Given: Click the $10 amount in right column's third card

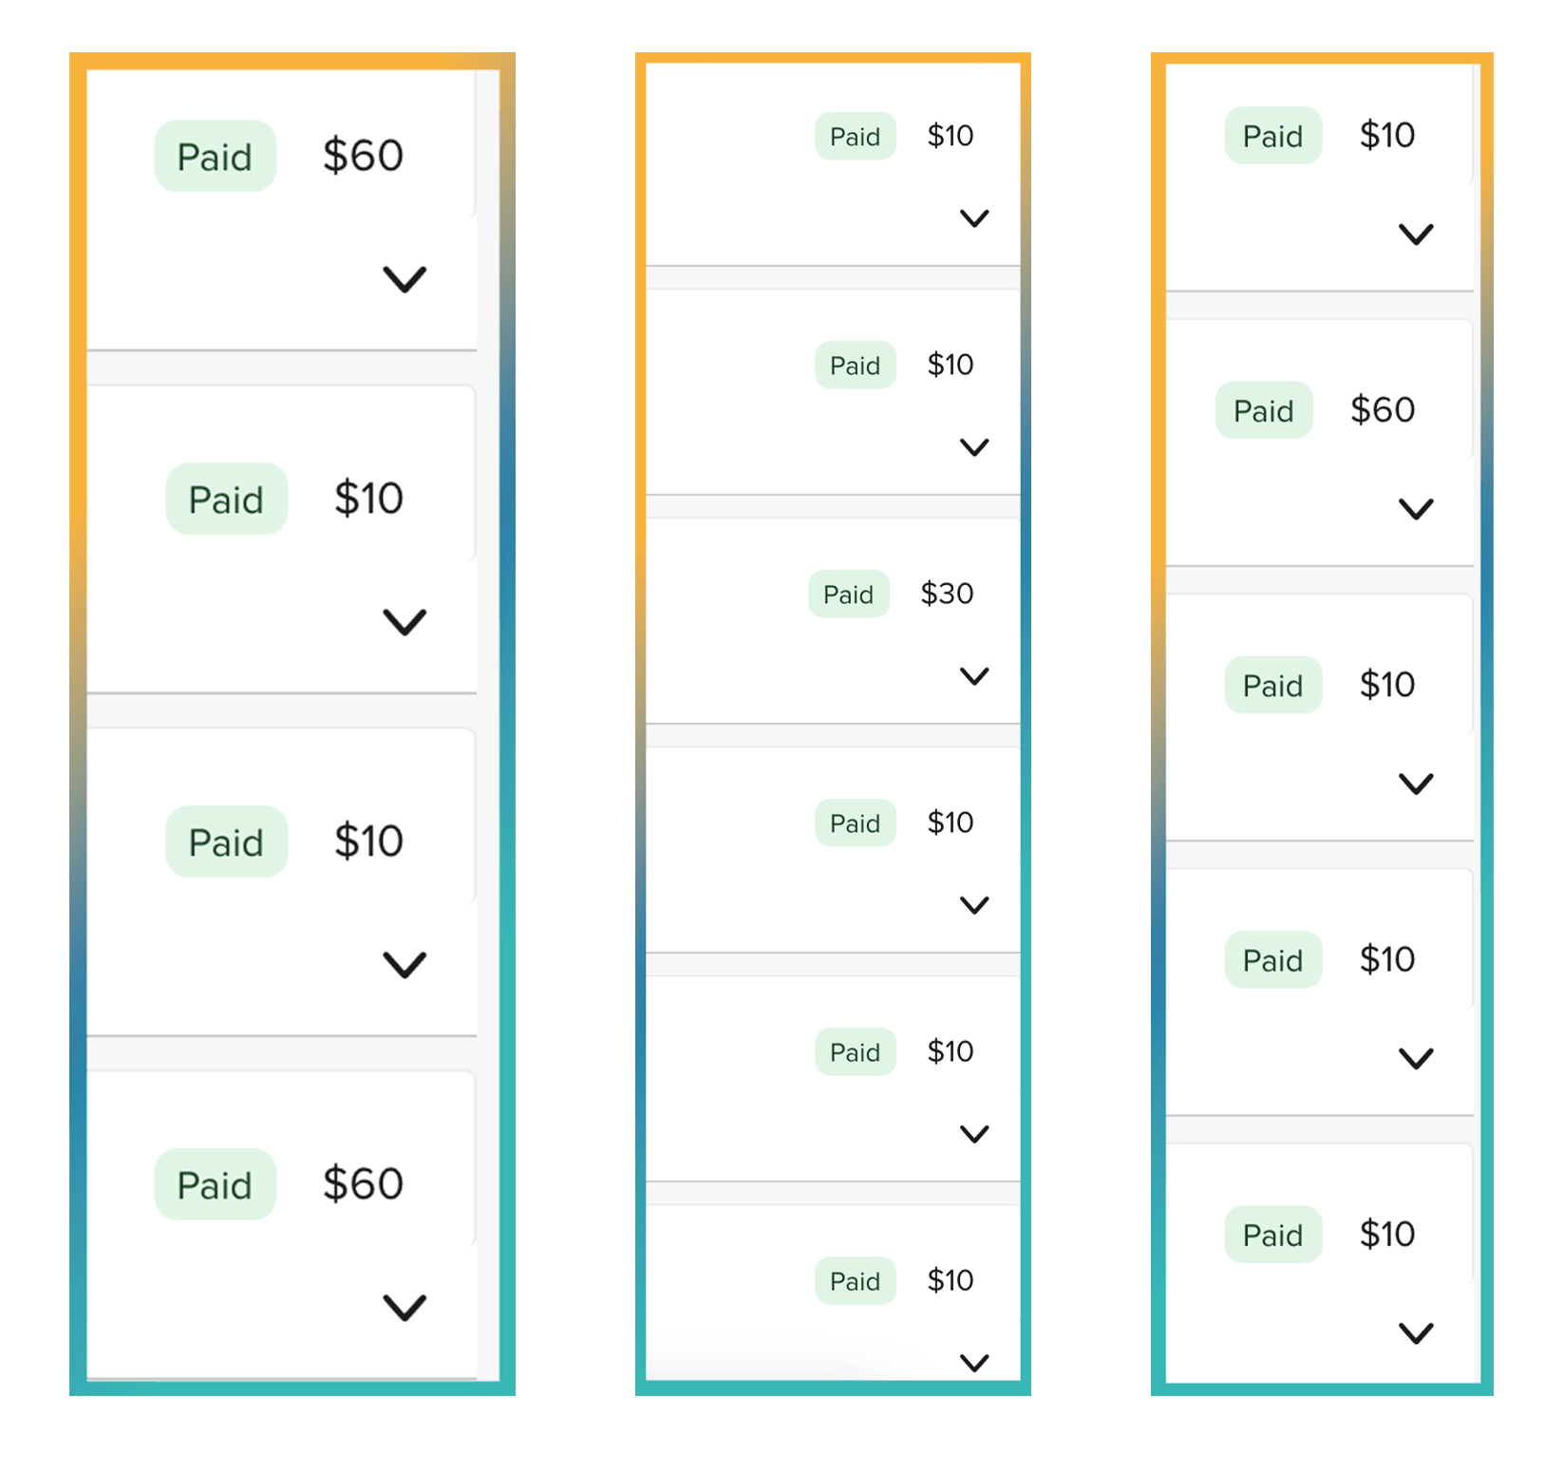Looking at the screenshot, I should tap(1386, 684).
